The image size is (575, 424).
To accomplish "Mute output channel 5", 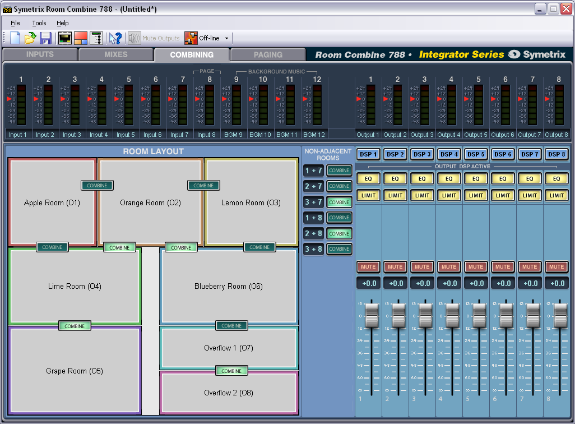I will pos(476,266).
